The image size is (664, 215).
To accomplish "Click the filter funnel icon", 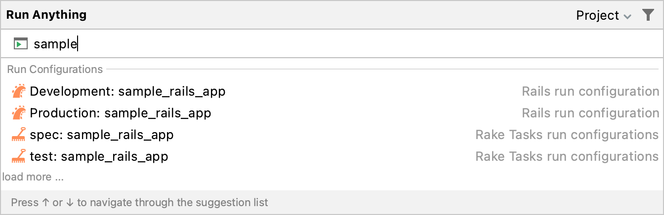I will pos(648,15).
